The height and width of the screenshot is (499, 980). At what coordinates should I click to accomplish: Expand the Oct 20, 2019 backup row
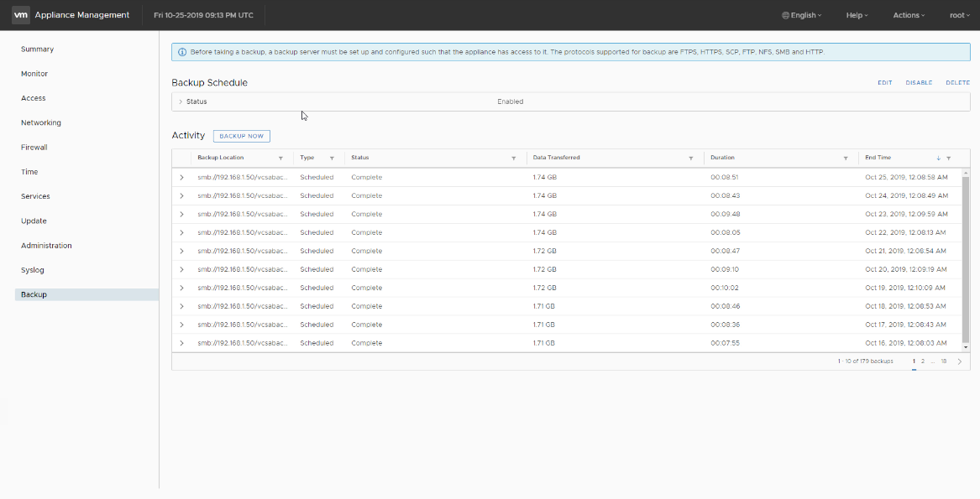182,269
